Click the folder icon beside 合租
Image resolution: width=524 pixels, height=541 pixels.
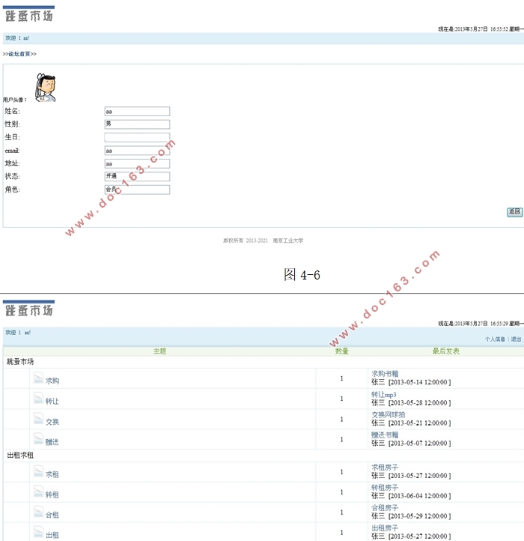pos(38,513)
